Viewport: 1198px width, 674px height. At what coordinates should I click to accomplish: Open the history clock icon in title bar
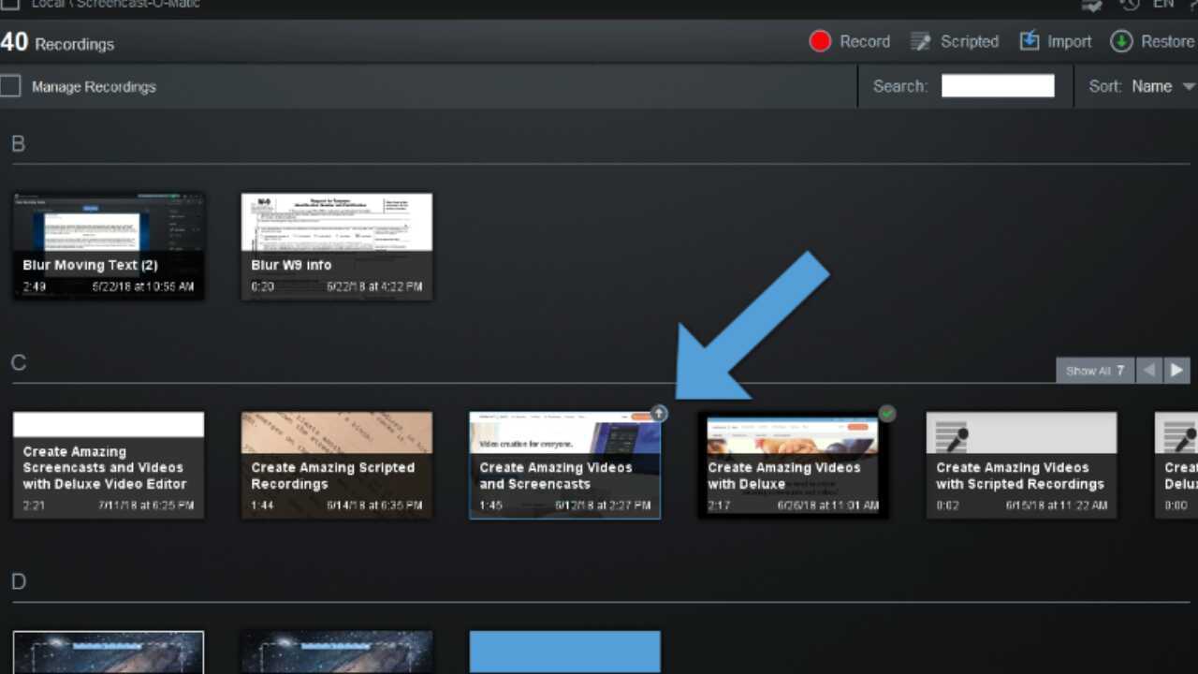click(1130, 5)
